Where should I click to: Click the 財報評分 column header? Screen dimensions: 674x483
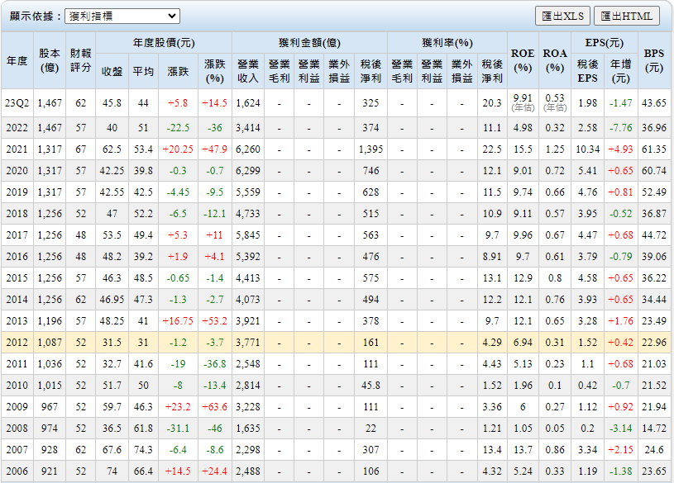80,61
